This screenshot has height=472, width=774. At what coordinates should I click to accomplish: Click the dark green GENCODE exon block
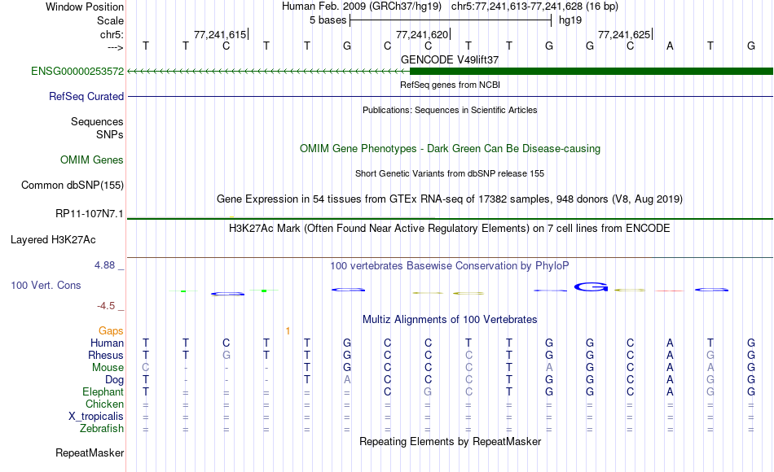coord(591,72)
